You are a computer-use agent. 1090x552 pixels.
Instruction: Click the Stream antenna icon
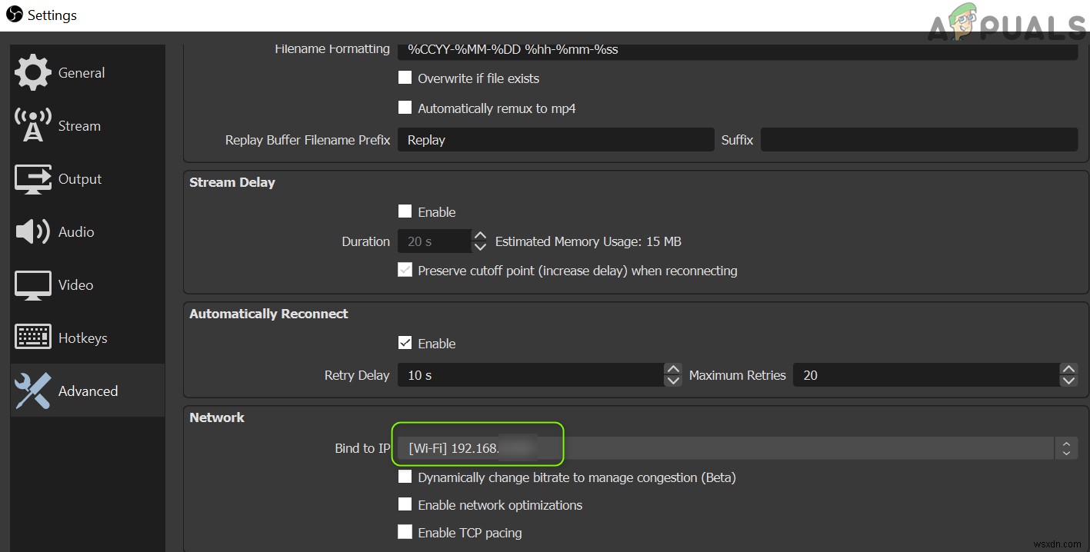coord(32,125)
